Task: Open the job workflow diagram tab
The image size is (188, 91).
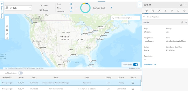Action: click(159, 11)
